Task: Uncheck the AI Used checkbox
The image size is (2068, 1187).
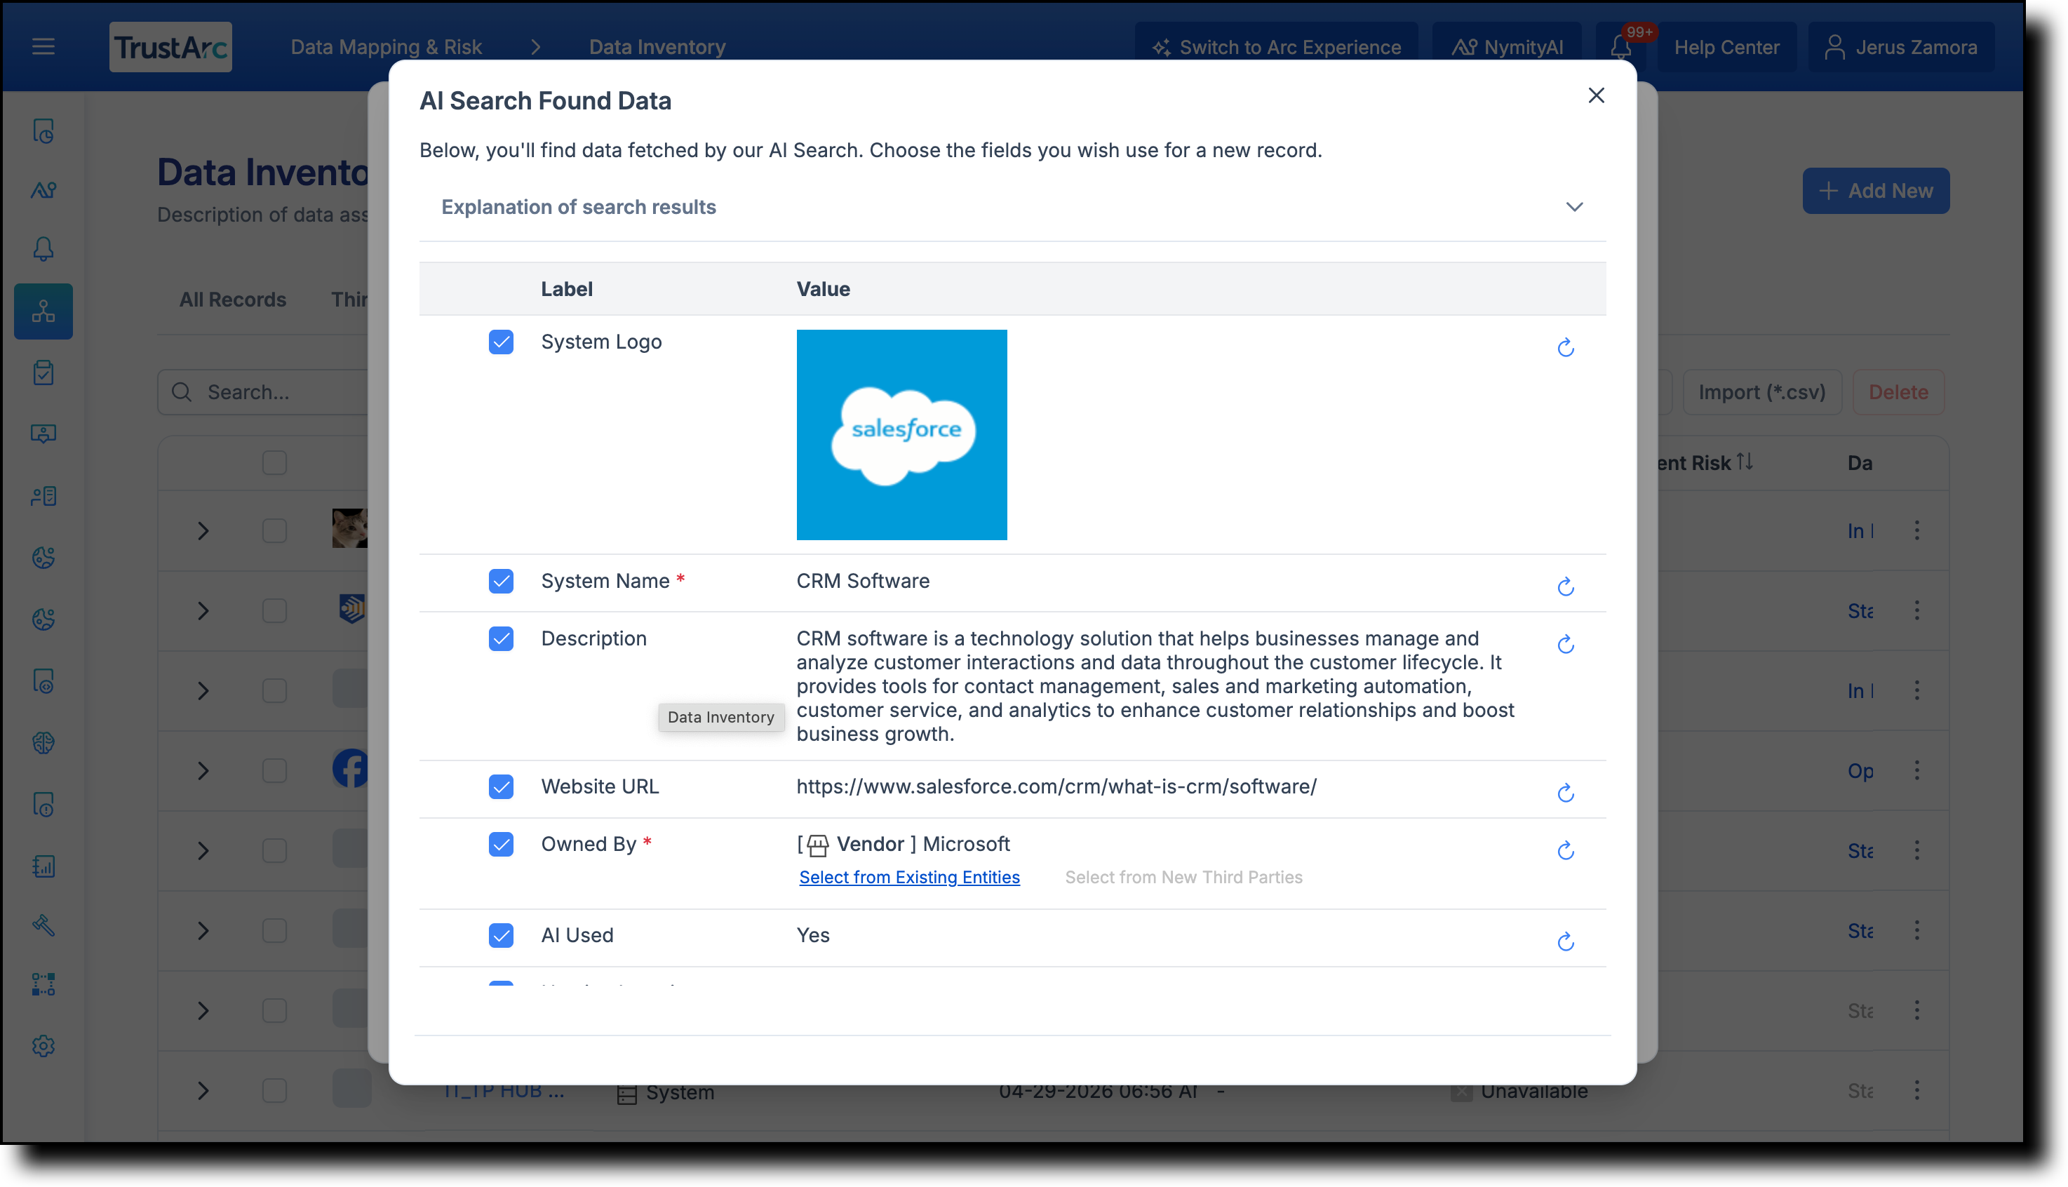Action: 502,936
